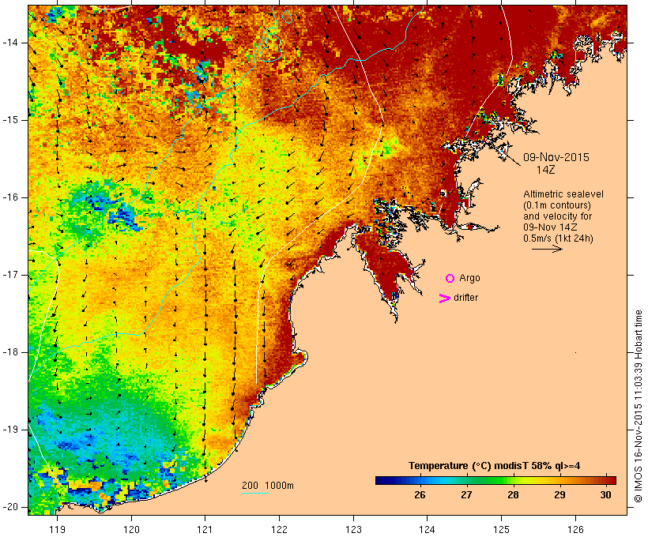648x537 pixels.
Task: Click the IMOS copyright timestamp vertical text
Action: click(x=639, y=407)
